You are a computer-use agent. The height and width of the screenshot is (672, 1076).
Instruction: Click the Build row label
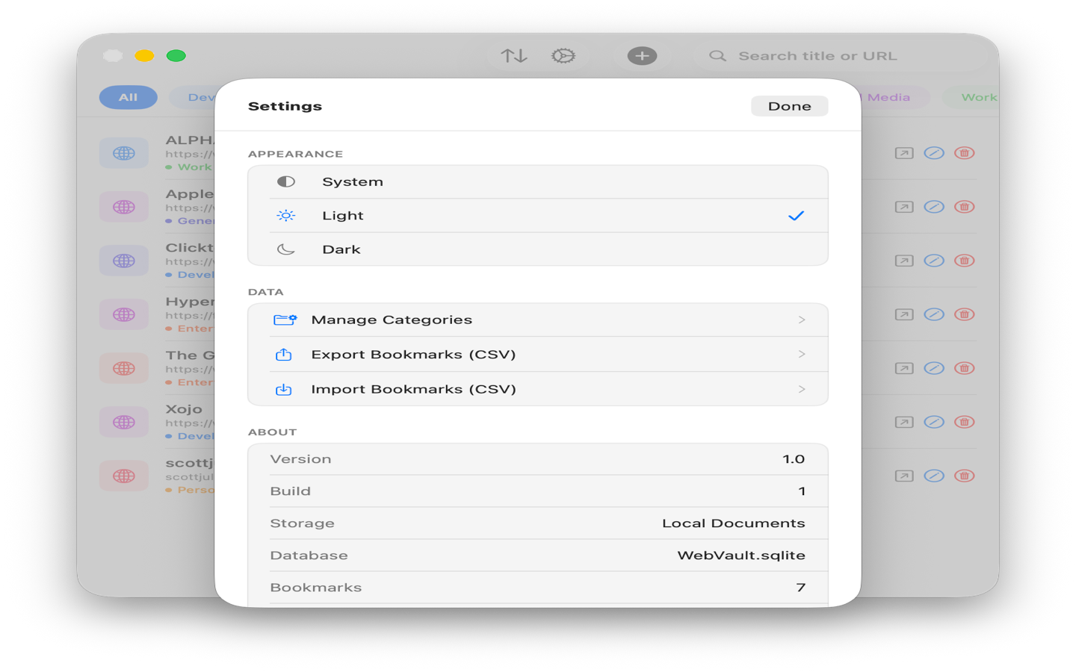[290, 491]
